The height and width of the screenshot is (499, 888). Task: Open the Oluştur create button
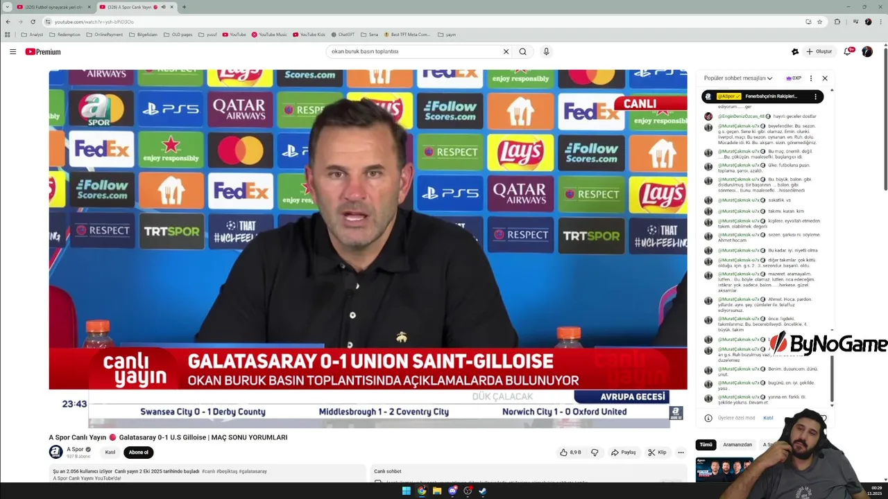(x=819, y=51)
